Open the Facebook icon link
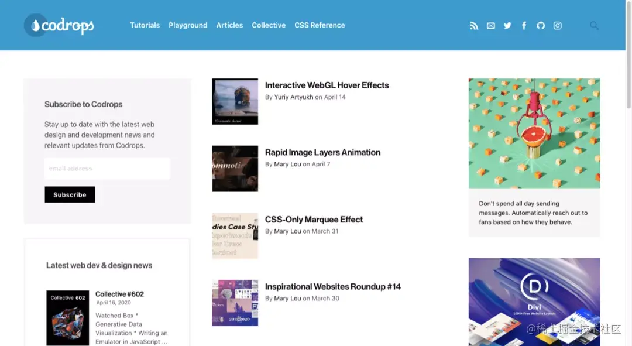 coord(524,26)
